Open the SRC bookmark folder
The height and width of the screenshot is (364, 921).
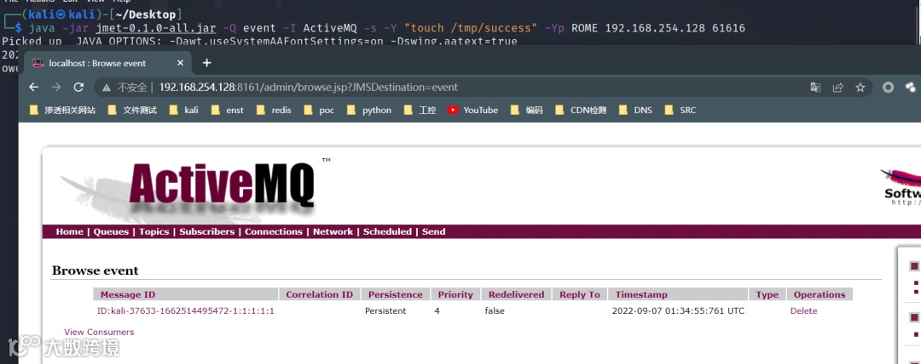coord(681,110)
